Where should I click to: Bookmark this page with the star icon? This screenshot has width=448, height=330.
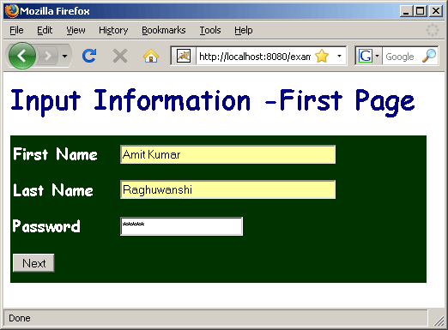click(x=322, y=56)
